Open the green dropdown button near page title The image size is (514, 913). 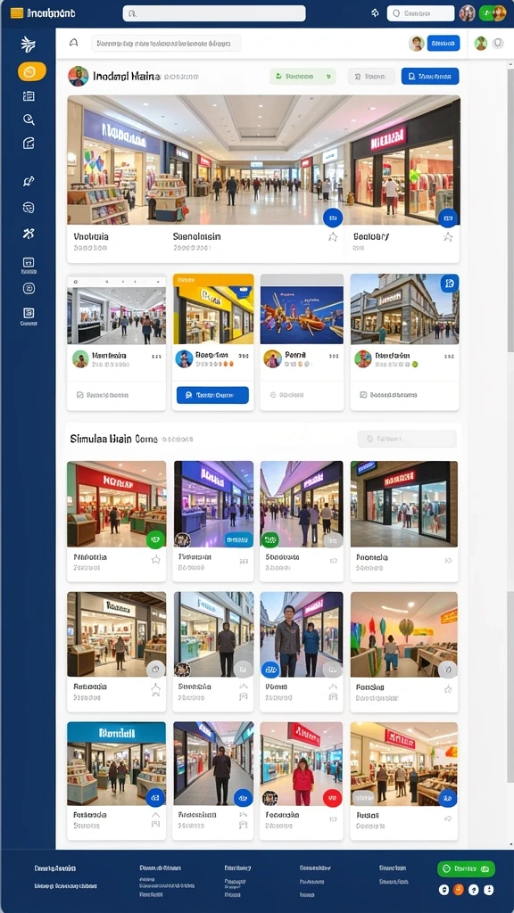pyautogui.click(x=303, y=77)
